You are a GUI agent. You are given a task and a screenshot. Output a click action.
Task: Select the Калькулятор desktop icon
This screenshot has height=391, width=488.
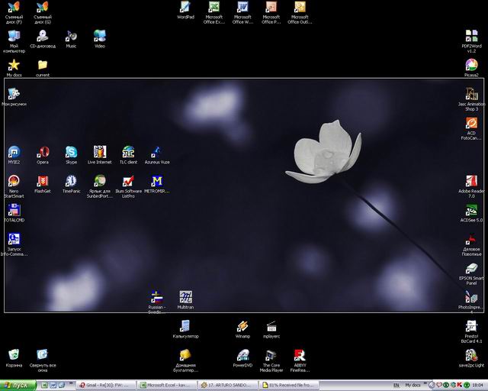pos(185,329)
